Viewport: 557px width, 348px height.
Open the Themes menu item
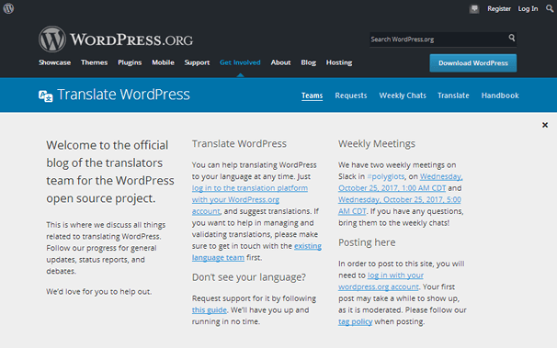click(94, 62)
